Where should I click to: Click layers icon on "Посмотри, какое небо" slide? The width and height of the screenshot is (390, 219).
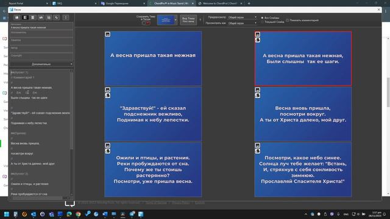tap(258, 151)
